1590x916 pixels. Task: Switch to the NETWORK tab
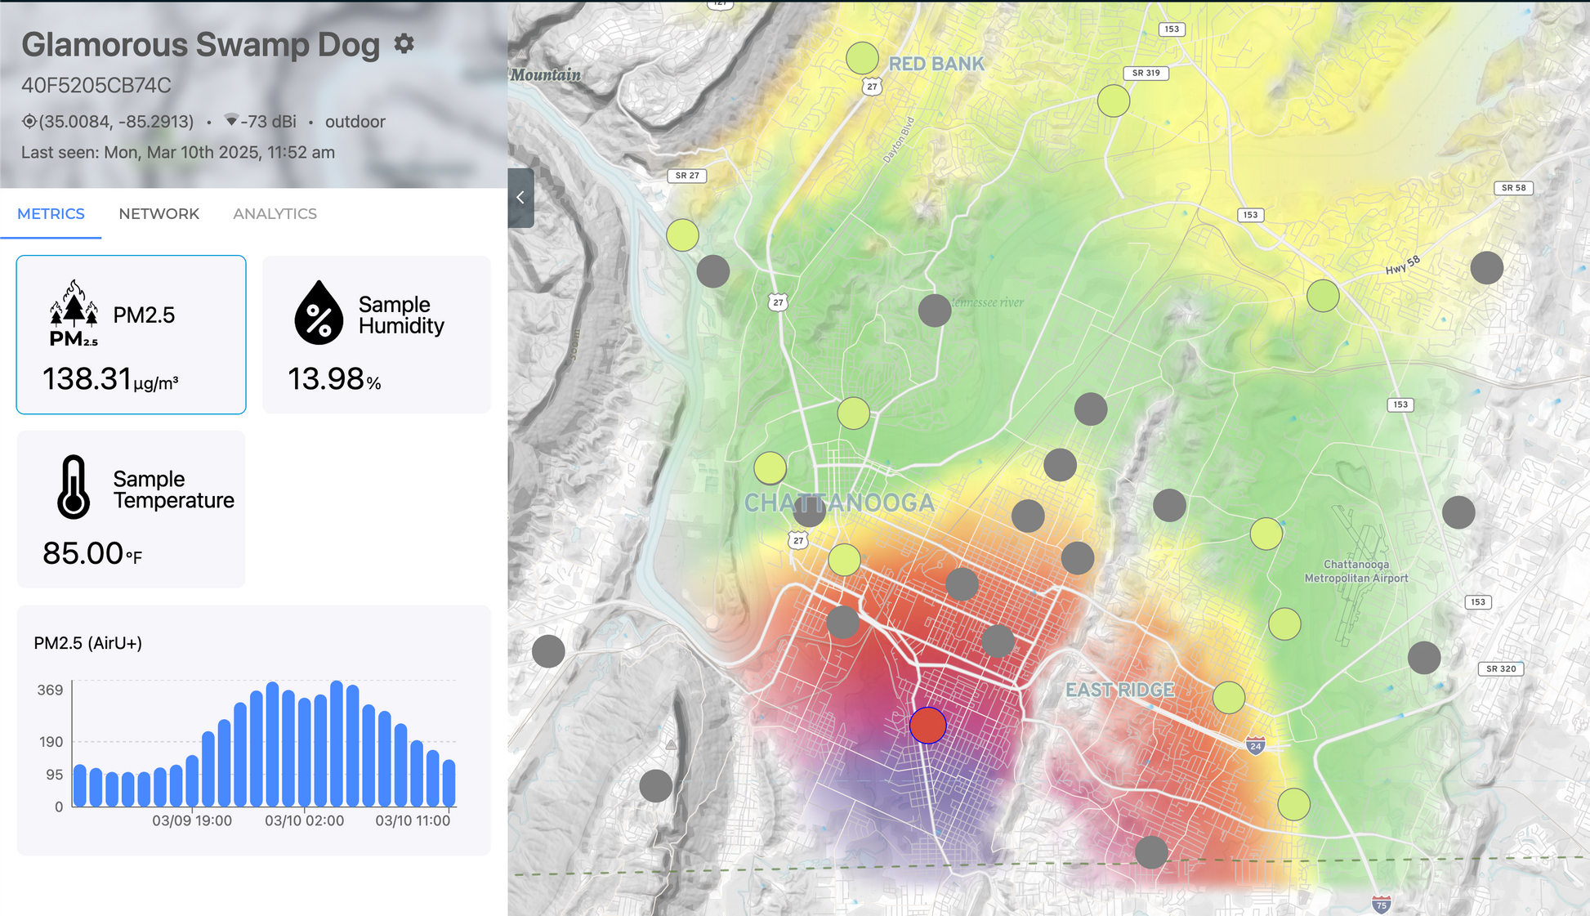(159, 213)
